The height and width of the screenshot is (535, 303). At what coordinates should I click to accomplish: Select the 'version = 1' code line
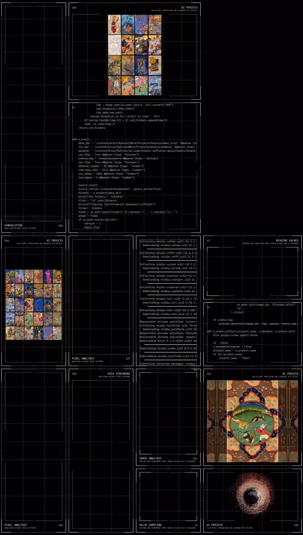point(93,223)
